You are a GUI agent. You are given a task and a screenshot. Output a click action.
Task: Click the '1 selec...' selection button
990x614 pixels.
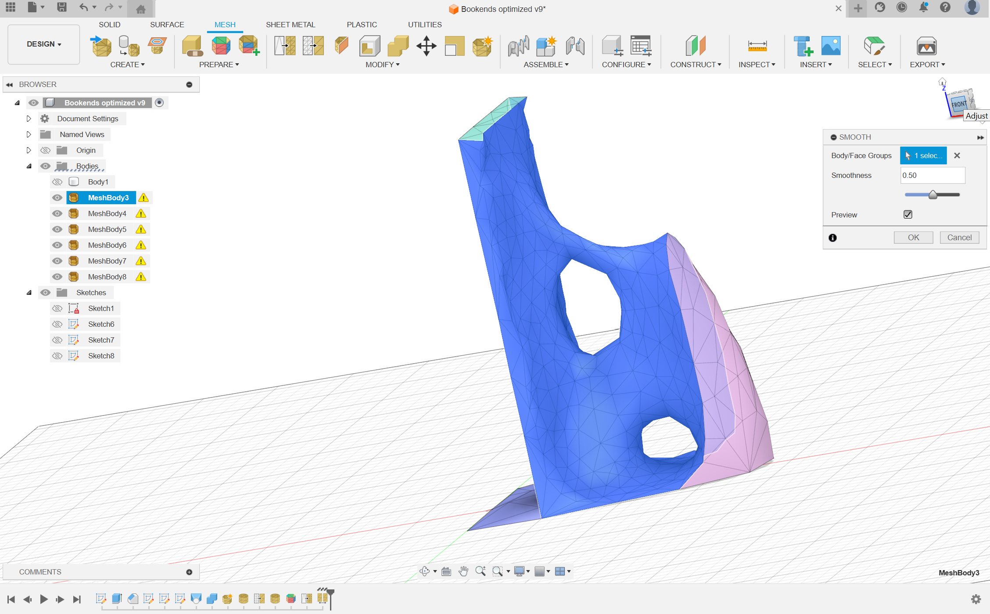923,155
